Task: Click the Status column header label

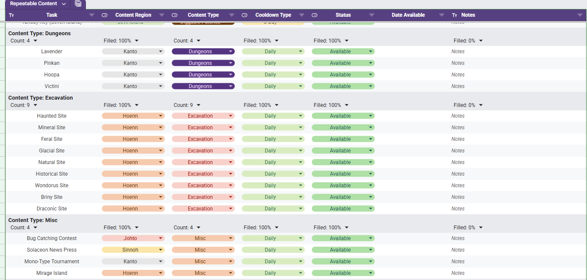Action: point(343,15)
